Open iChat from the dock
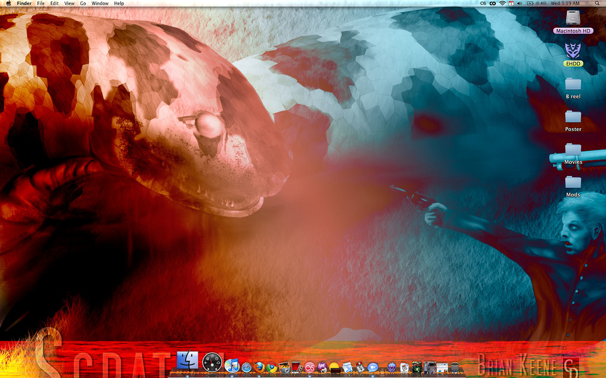This screenshot has height=378, width=606. [373, 367]
